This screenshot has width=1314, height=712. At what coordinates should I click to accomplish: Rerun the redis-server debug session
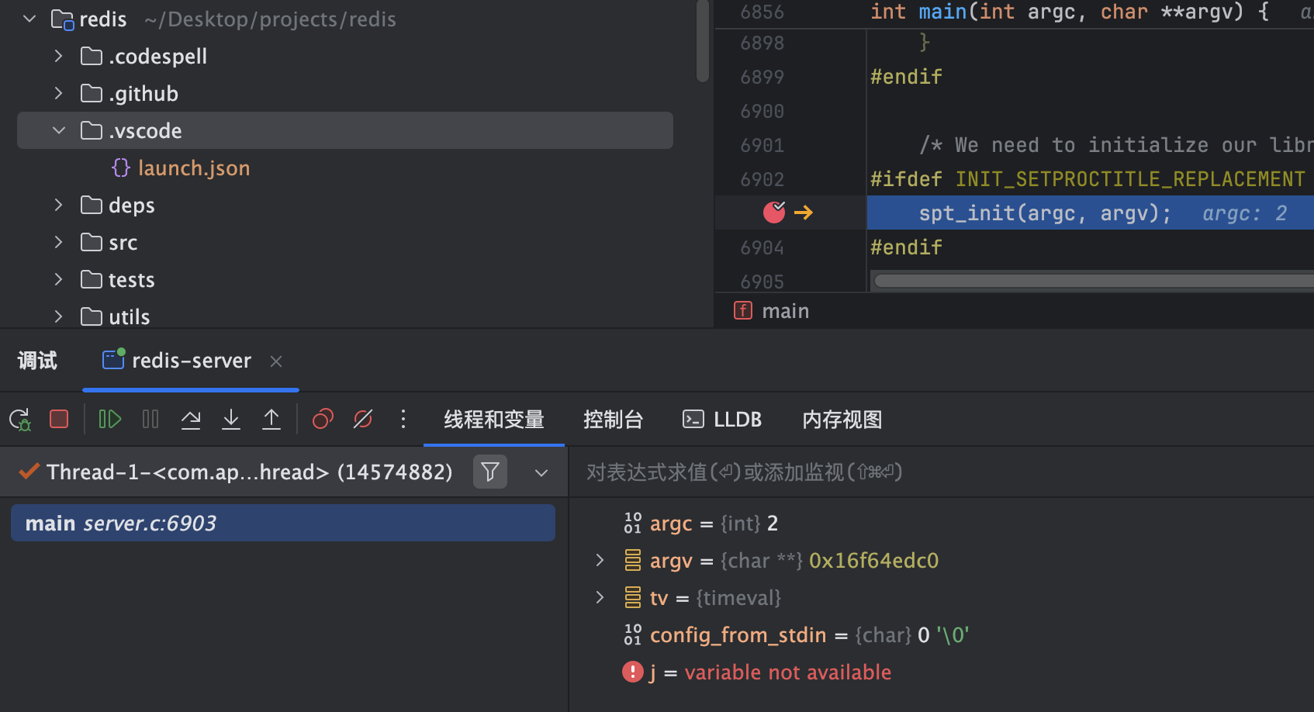[x=19, y=419]
